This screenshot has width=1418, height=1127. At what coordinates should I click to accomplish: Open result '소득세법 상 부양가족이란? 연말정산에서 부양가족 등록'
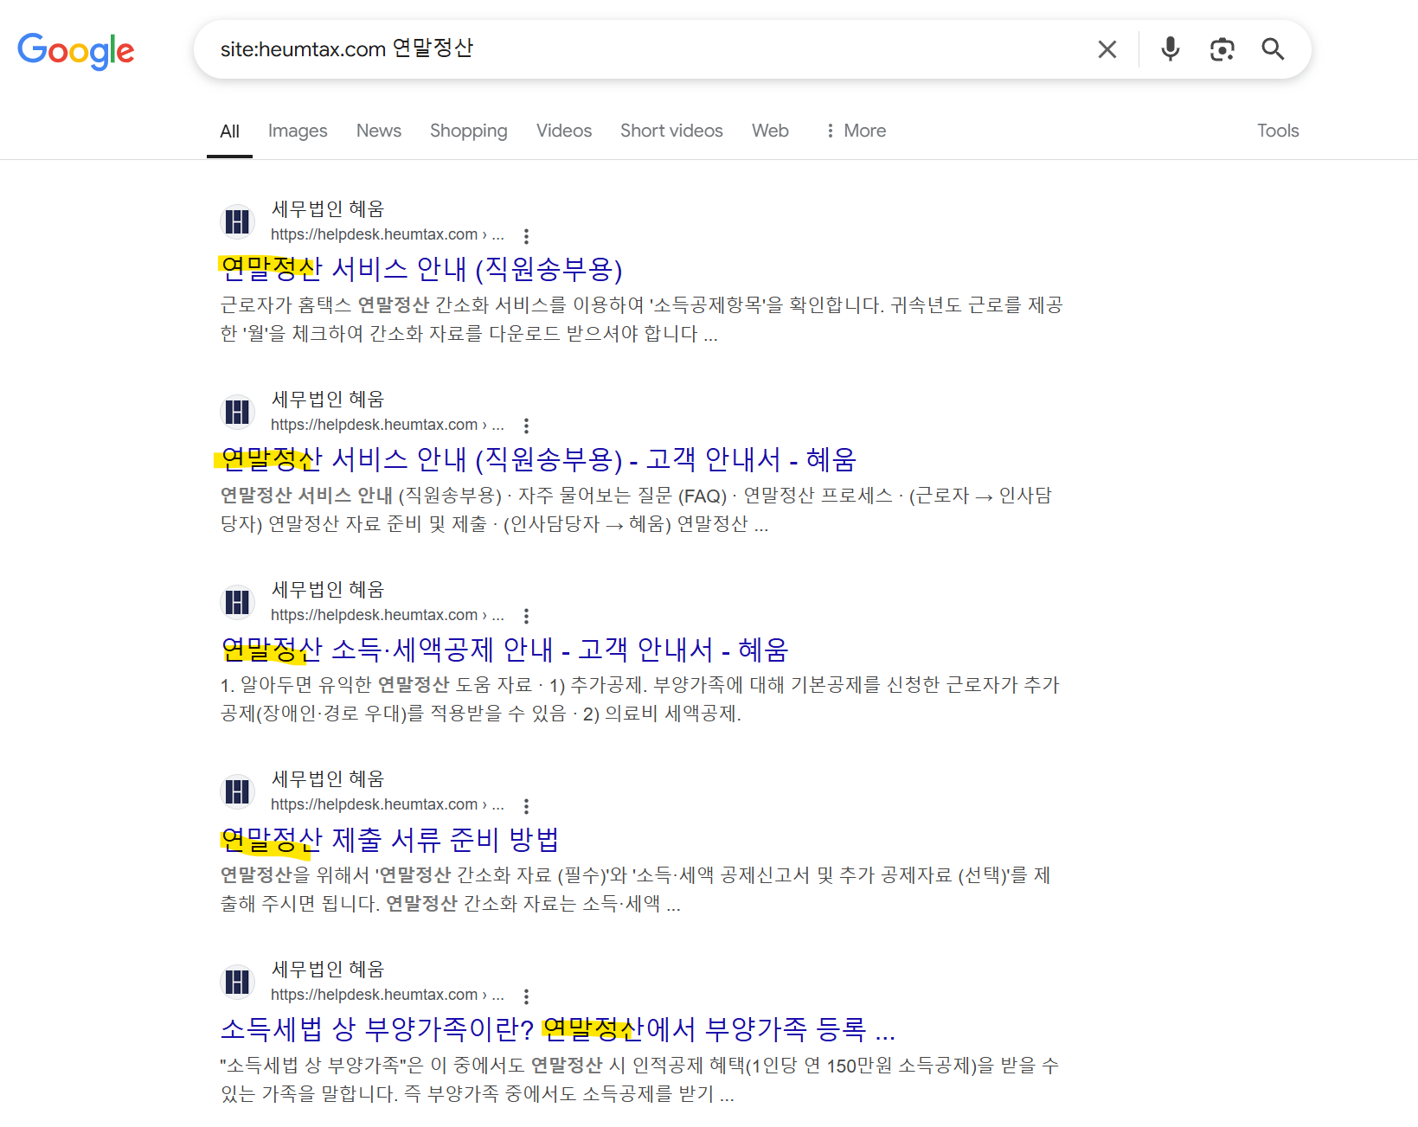(x=558, y=1029)
